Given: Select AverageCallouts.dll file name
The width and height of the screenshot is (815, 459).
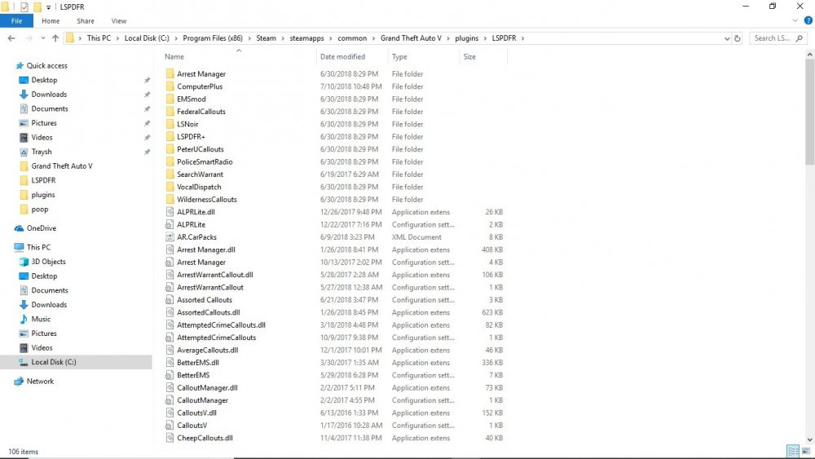Looking at the screenshot, I should coord(207,350).
